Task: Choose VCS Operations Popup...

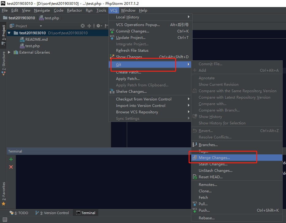Action: coord(150,25)
